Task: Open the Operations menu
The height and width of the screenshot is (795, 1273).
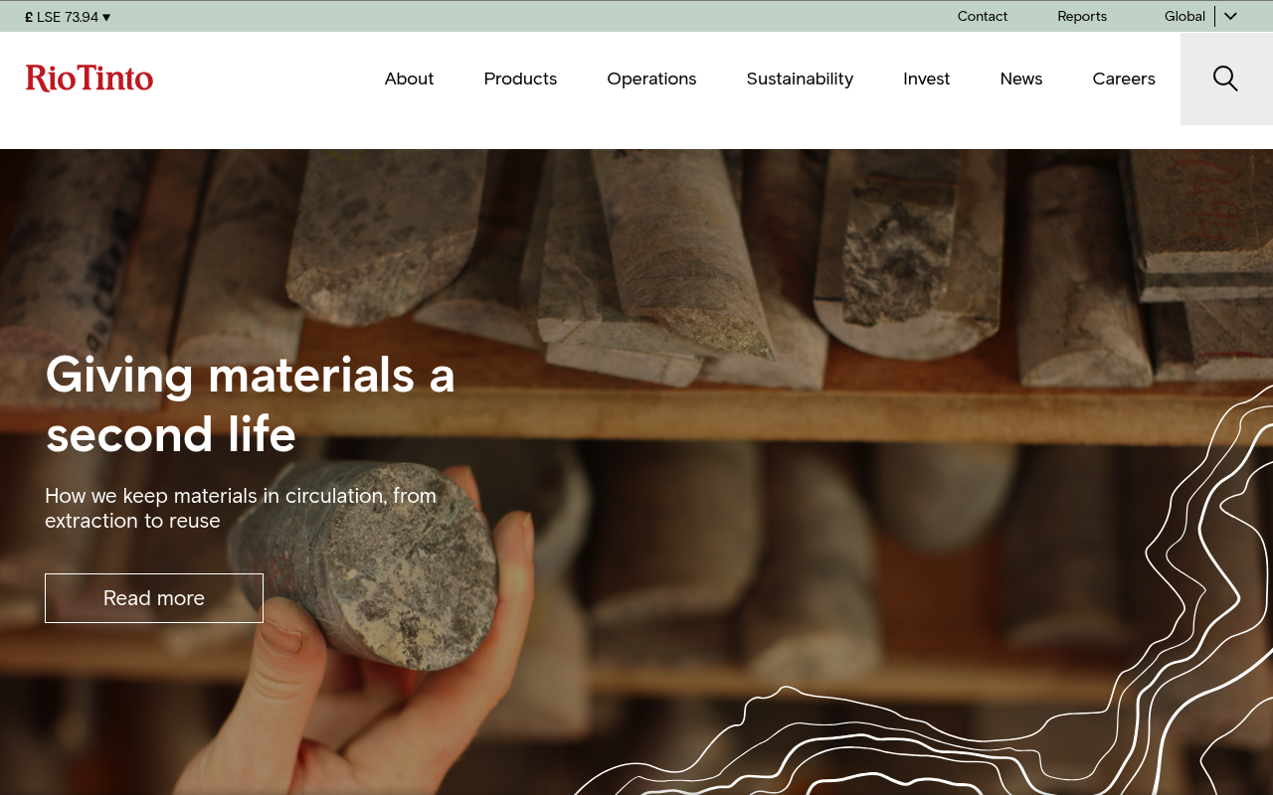Action: coord(651,79)
